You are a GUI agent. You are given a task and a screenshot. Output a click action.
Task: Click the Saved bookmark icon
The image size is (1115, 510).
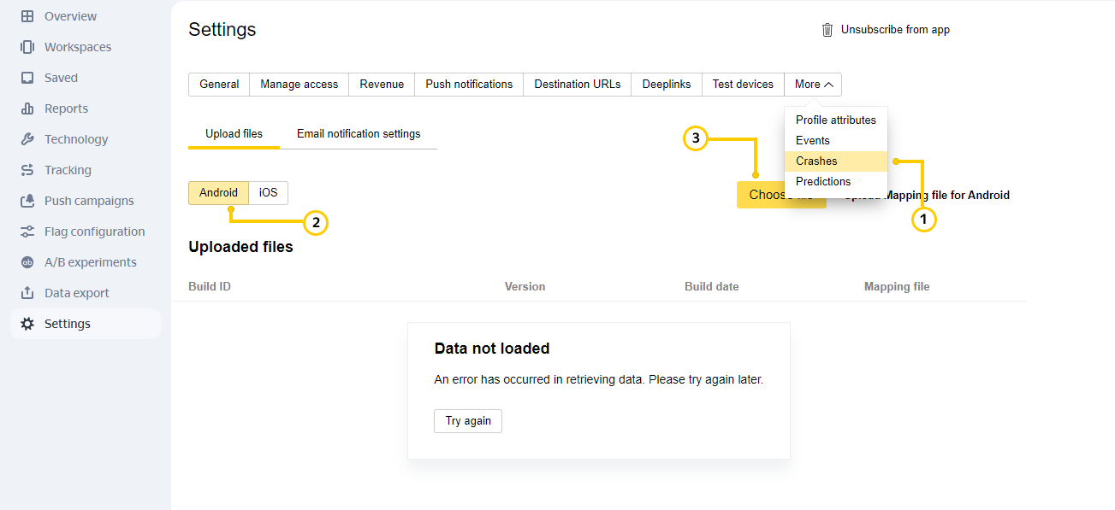pos(27,78)
